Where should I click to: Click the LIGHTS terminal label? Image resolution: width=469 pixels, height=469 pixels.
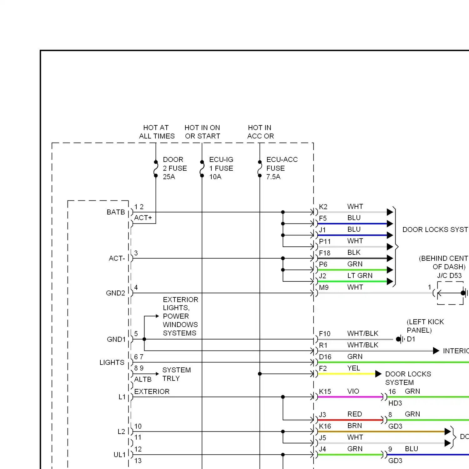[112, 363]
